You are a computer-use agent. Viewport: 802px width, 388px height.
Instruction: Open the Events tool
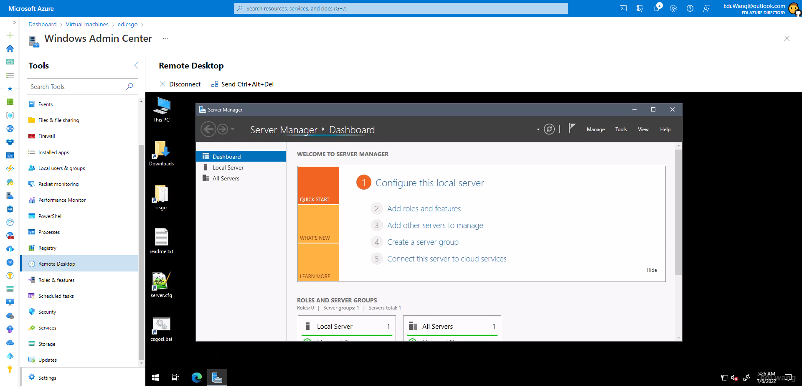79,104
